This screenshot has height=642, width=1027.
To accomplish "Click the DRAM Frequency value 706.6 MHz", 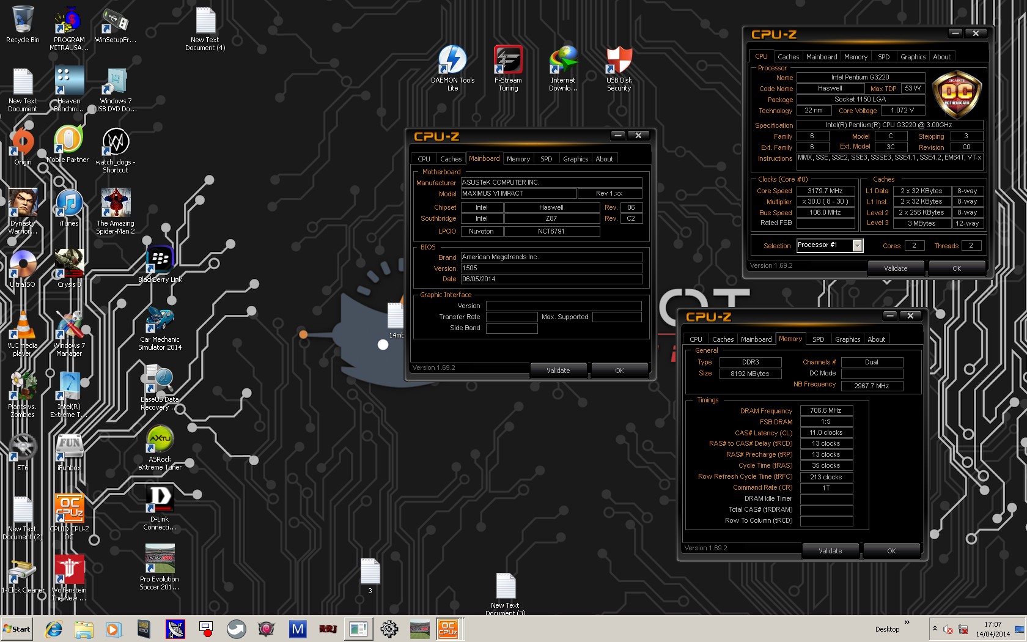I will point(826,411).
